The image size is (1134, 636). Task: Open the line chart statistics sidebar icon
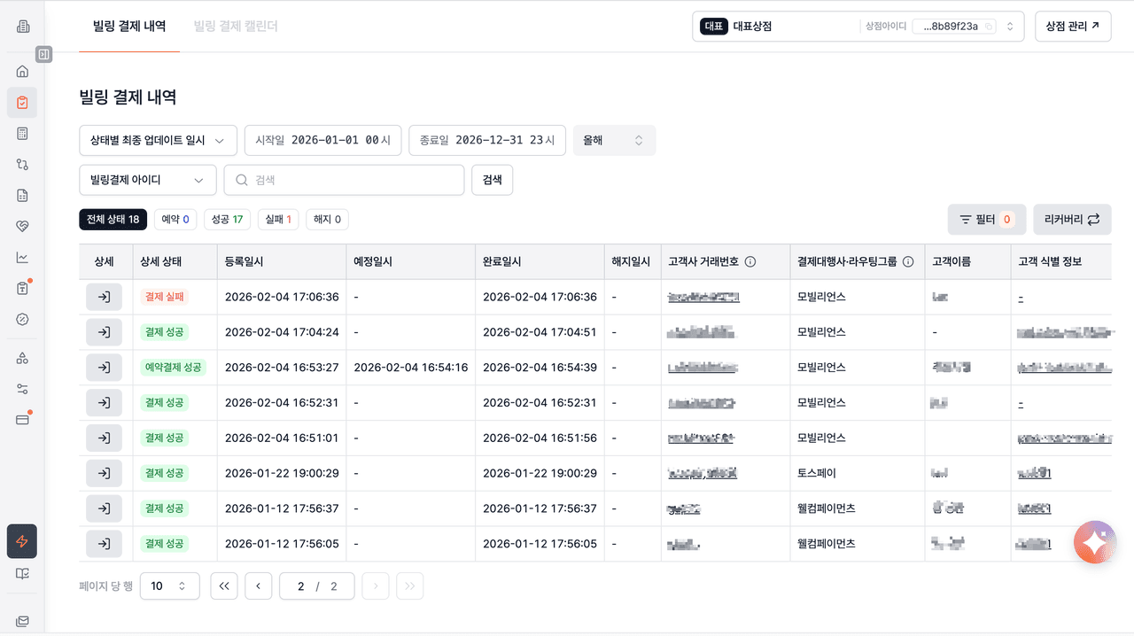click(22, 258)
